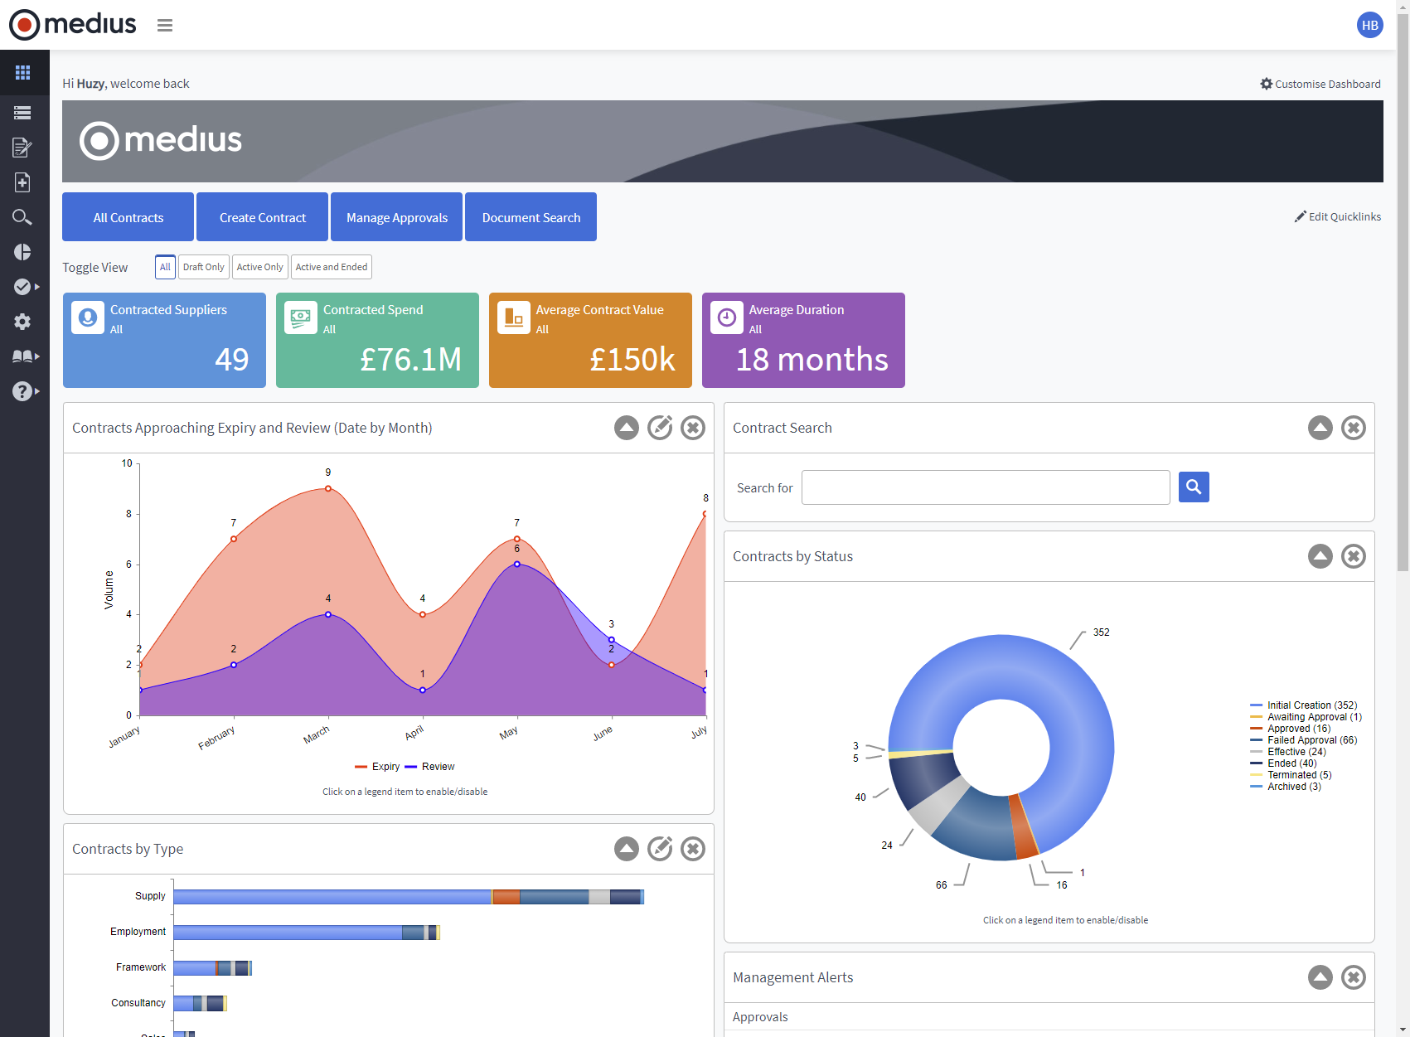Open the Contracted Suppliers tile
Image resolution: width=1410 pixels, height=1037 pixels.
pos(164,340)
